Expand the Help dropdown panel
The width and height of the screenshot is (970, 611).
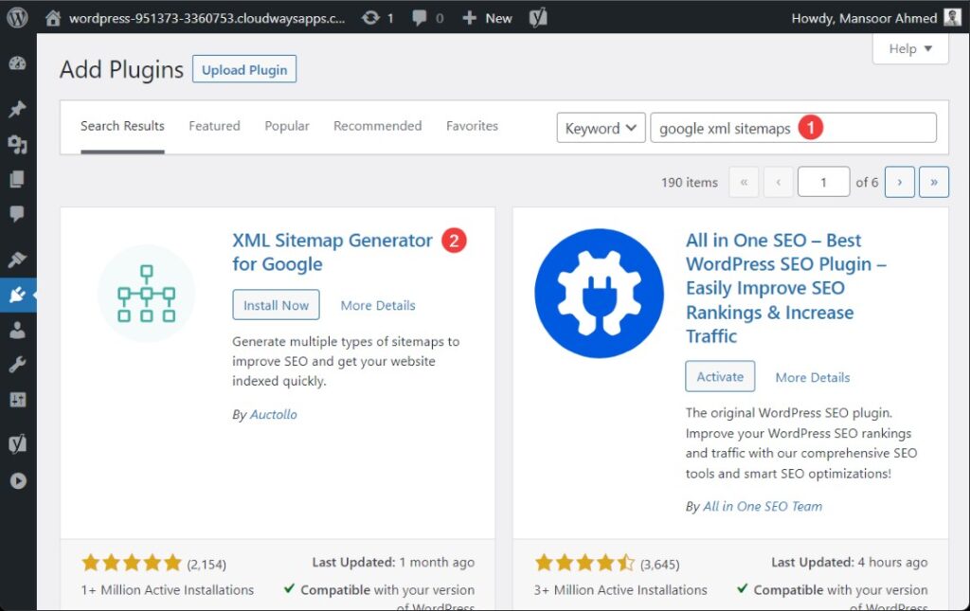pos(910,49)
